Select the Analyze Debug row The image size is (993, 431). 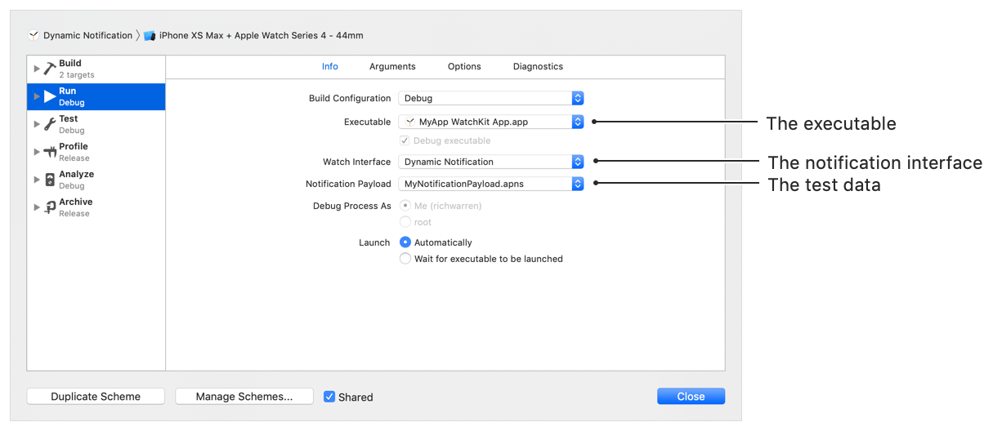point(96,180)
